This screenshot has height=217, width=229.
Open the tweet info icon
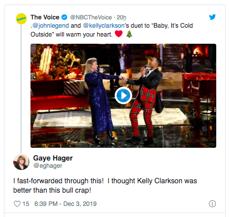tap(212, 204)
